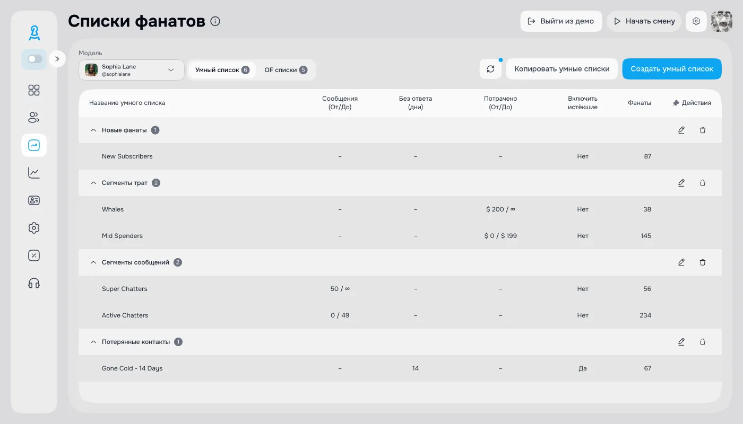The height and width of the screenshot is (424, 743).
Task: Switch to the Умный список tab
Action: point(222,70)
